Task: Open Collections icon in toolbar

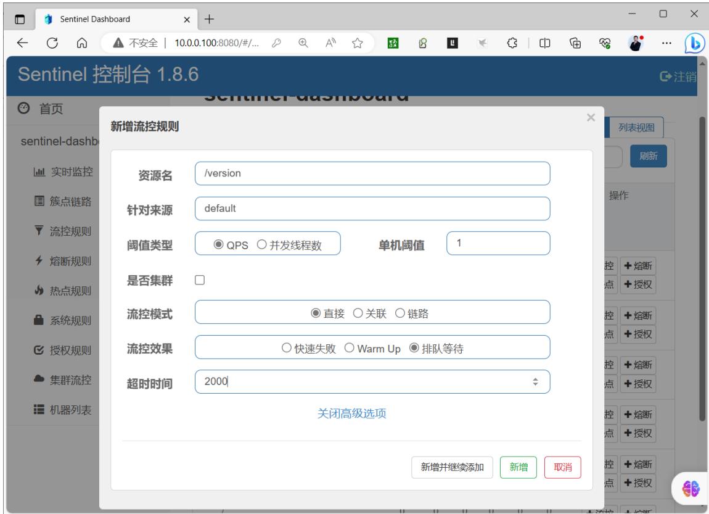Action: pos(575,43)
